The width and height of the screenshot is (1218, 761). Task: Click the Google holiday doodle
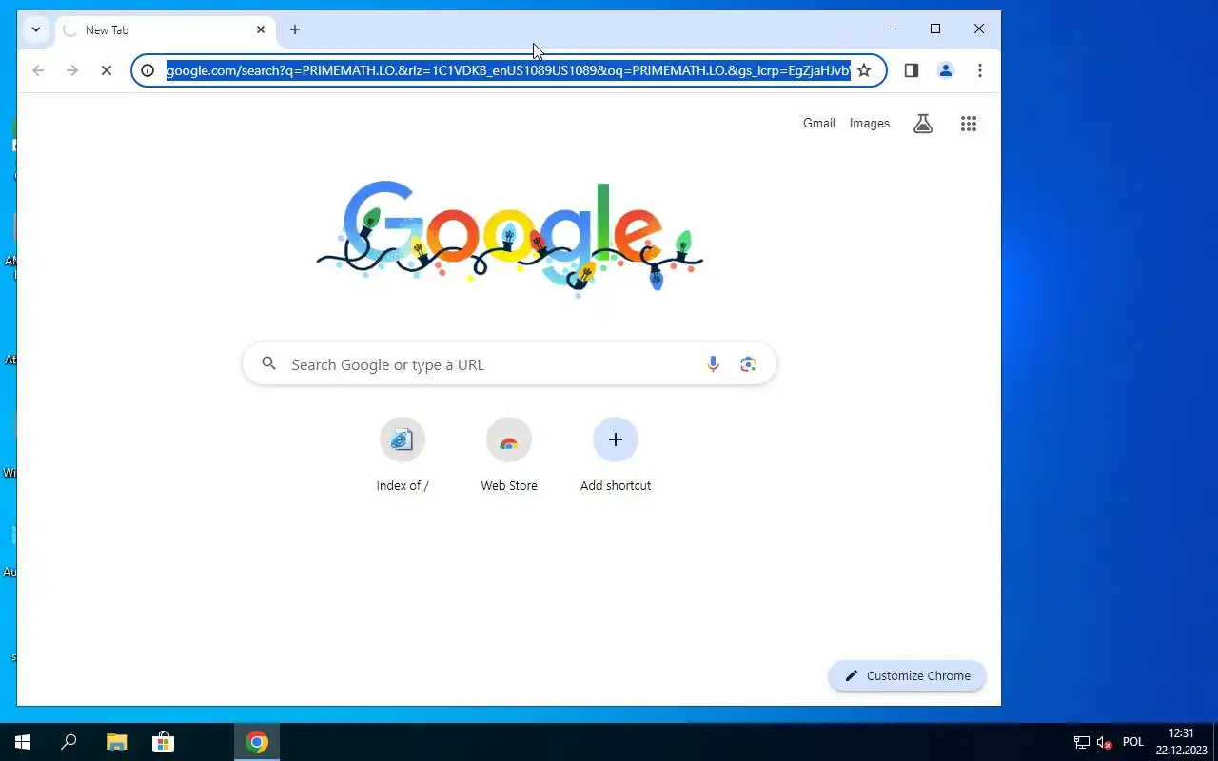(x=509, y=238)
